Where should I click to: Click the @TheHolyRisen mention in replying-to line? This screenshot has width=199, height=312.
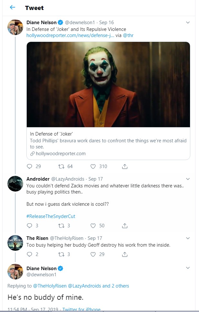click(50, 286)
